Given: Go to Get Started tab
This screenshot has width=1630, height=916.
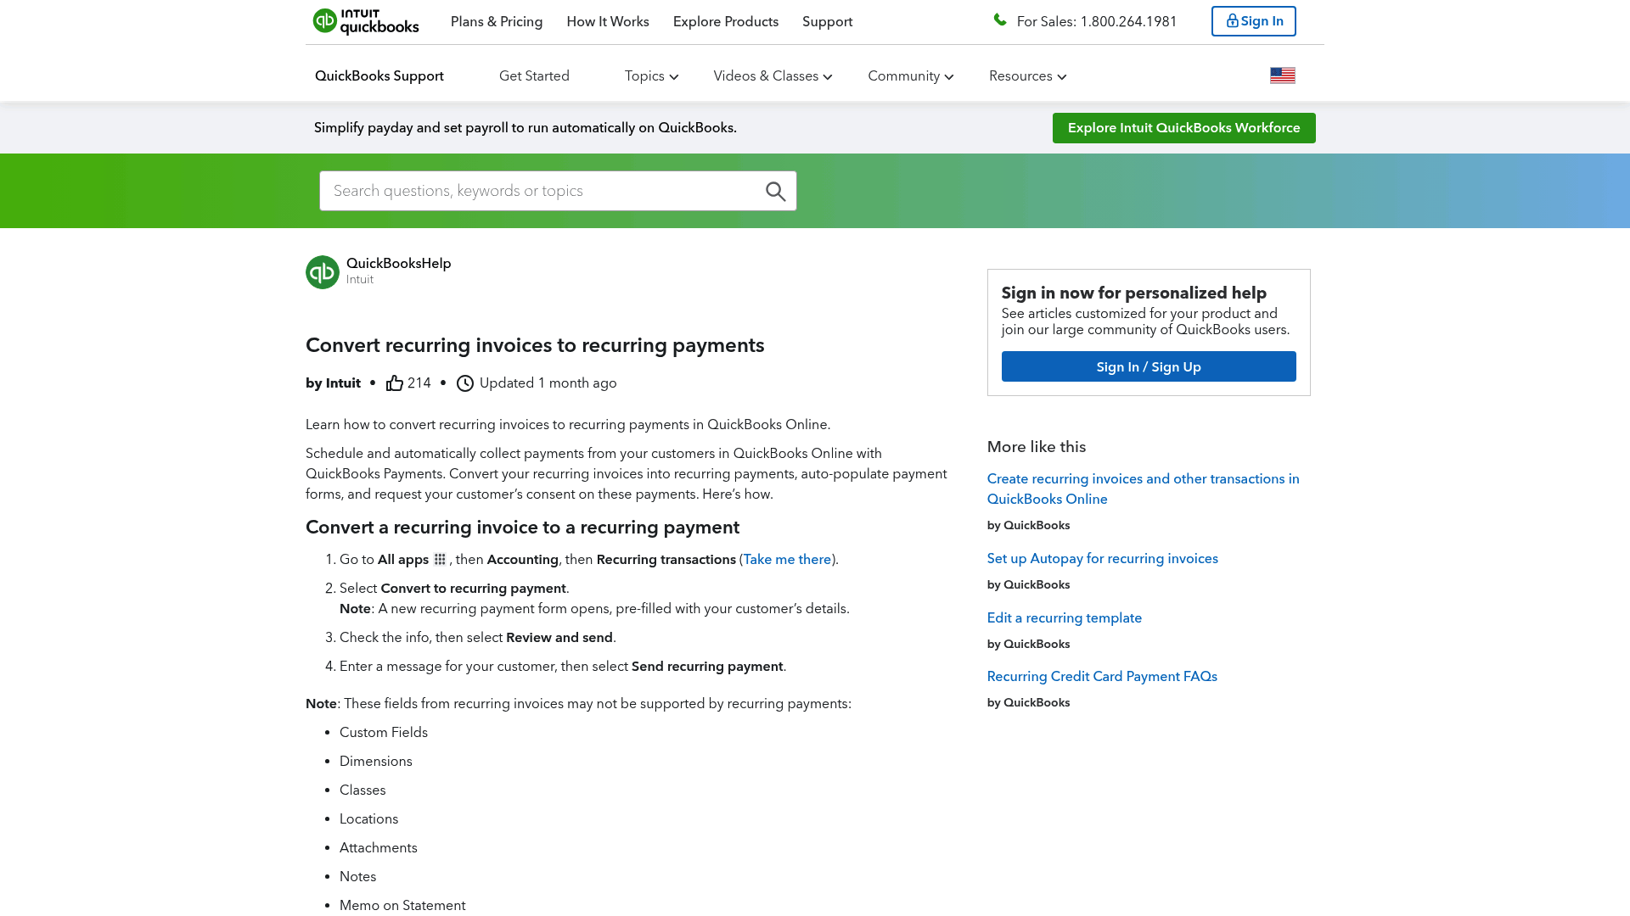Looking at the screenshot, I should (534, 76).
